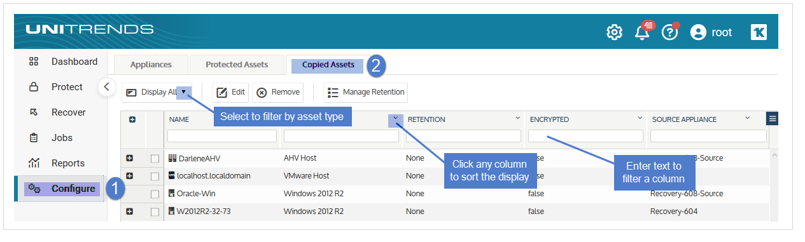Focus the asset type filter text box
805x242 pixels.
(x=341, y=136)
